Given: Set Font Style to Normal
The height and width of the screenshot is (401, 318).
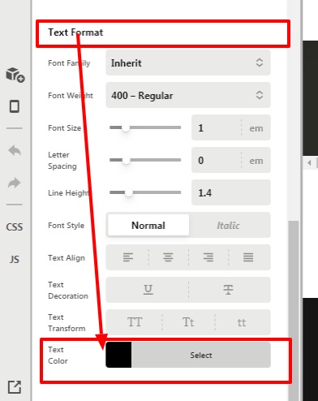Looking at the screenshot, I should click(148, 225).
